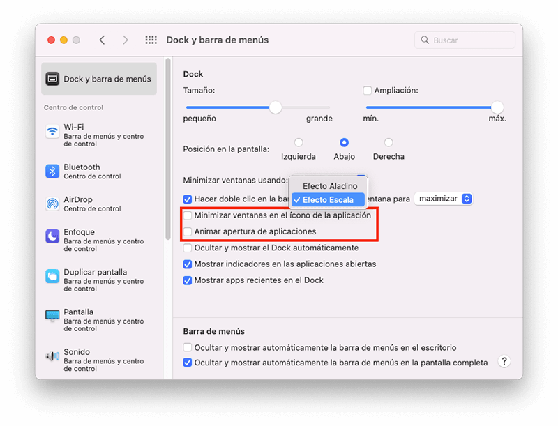Image resolution: width=558 pixels, height=426 pixels.
Task: Choose Efecto Escala from the menu
Action: click(x=328, y=200)
